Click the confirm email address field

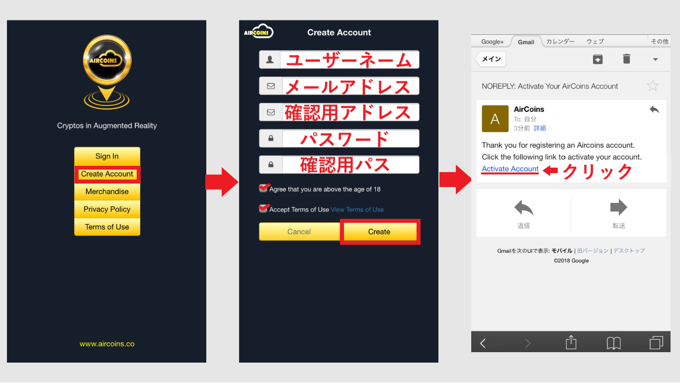[x=339, y=112]
